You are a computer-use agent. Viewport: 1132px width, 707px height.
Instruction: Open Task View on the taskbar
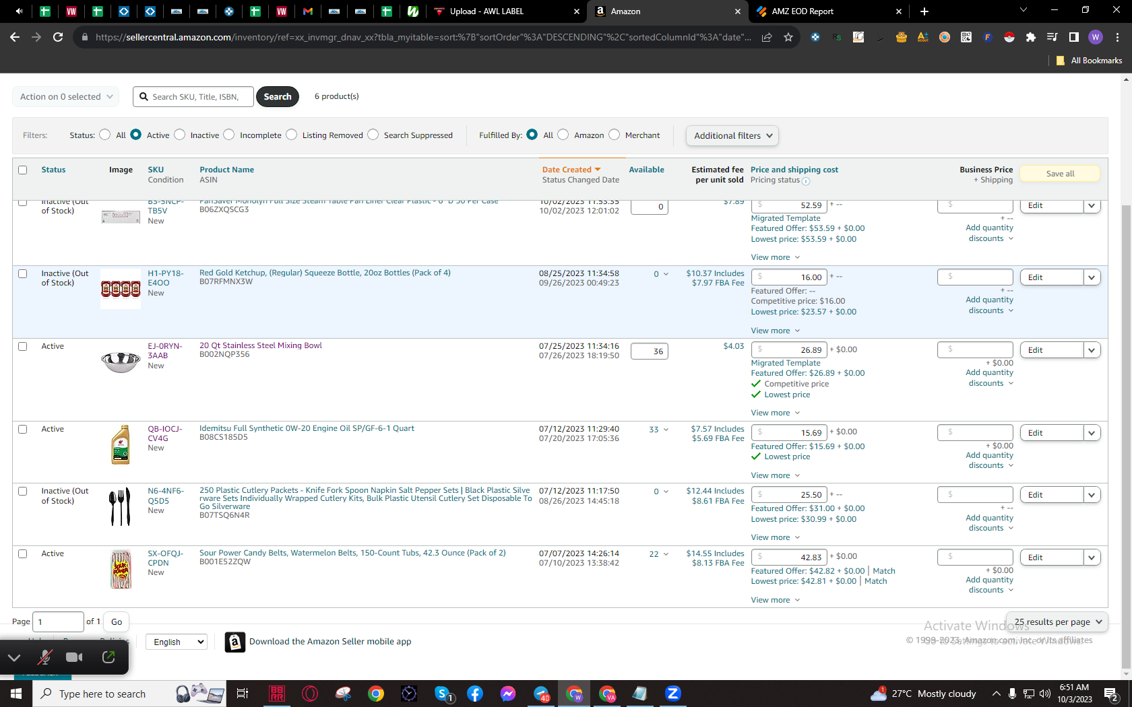243,694
